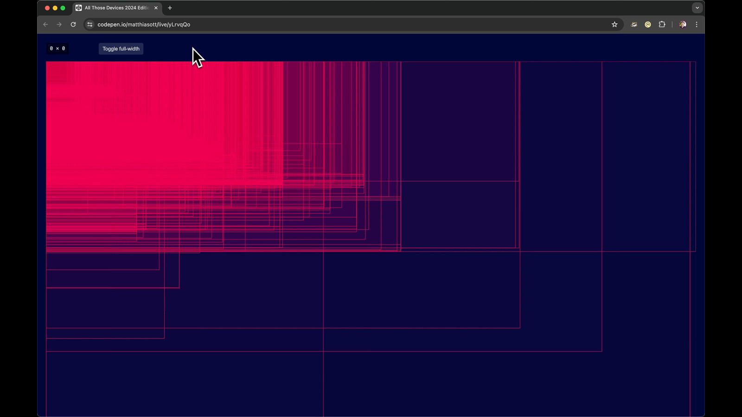Click the first extension icon after star
742x417 pixels.
pyautogui.click(x=634, y=25)
